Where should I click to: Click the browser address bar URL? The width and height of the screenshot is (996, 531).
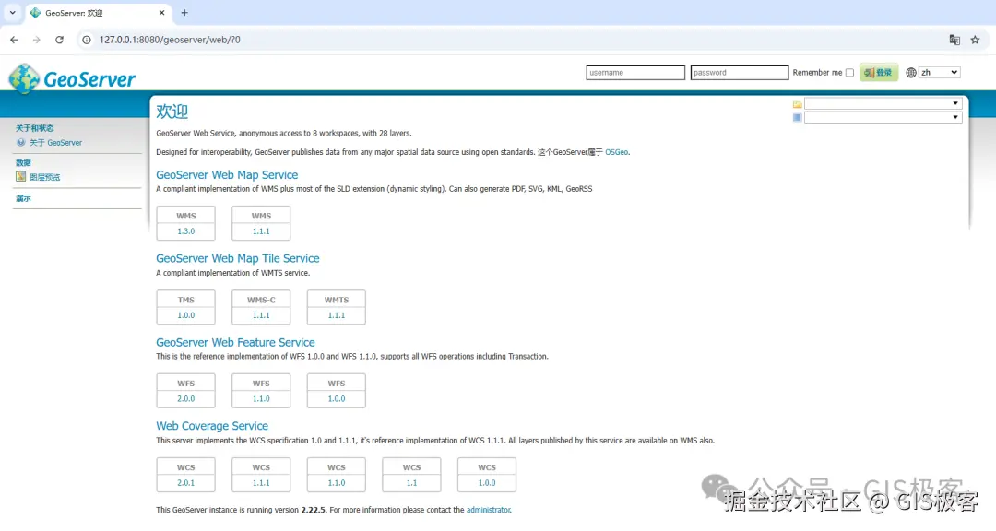tap(170, 40)
